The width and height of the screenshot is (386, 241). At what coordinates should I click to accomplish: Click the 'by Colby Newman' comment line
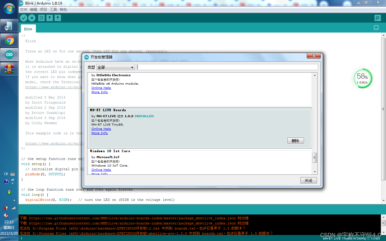(41, 123)
